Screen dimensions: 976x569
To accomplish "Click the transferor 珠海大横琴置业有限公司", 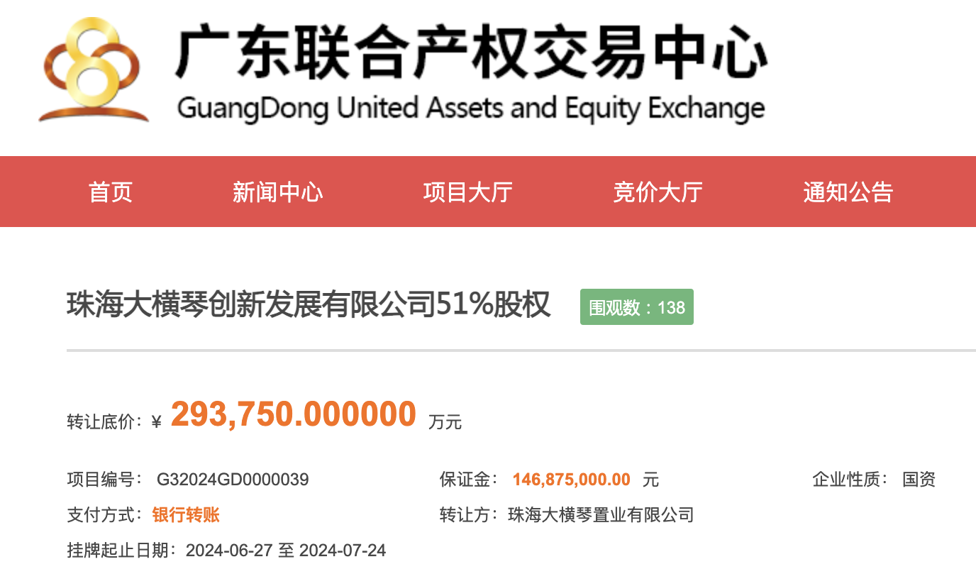I will (601, 514).
